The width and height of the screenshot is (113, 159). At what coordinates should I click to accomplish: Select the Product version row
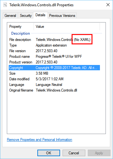point(54,62)
